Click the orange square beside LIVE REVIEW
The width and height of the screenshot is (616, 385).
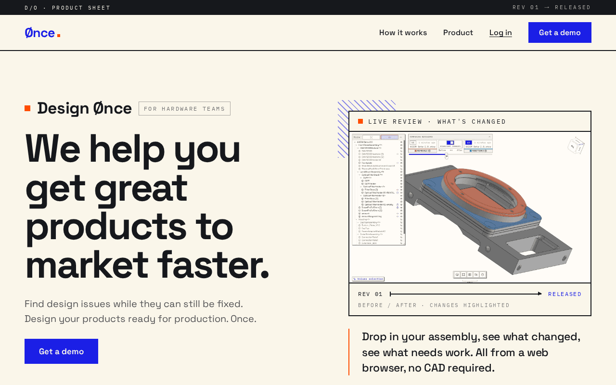point(360,121)
